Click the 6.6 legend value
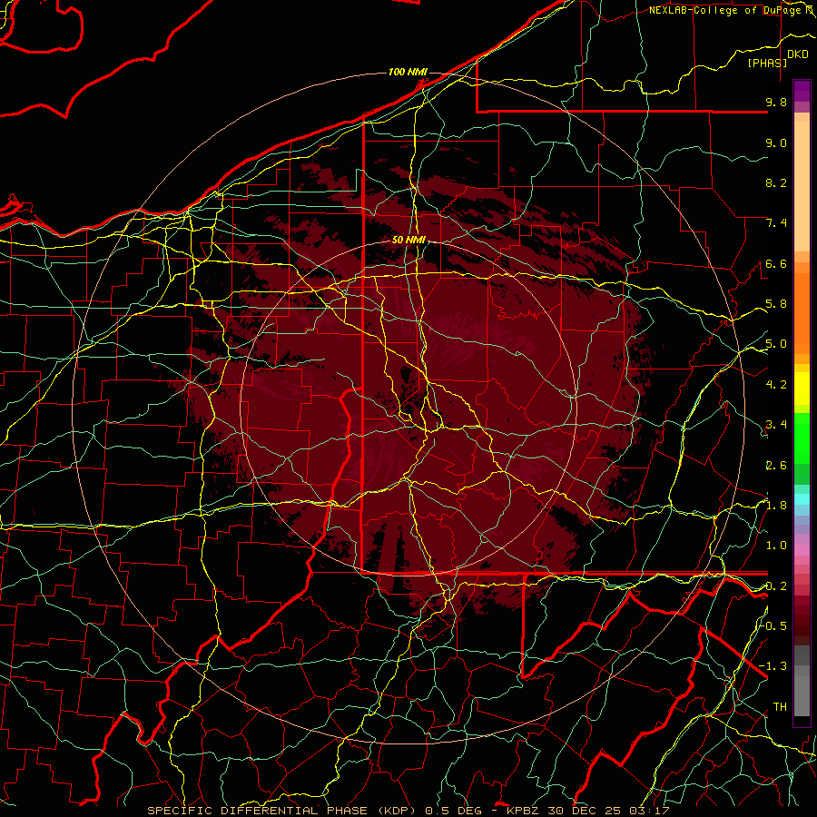This screenshot has width=817, height=817. coord(776,263)
